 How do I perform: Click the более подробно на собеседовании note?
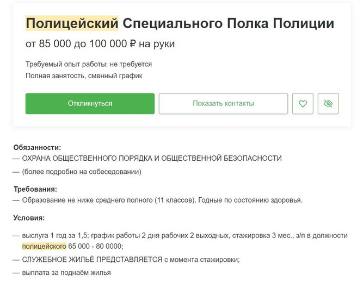point(82,172)
